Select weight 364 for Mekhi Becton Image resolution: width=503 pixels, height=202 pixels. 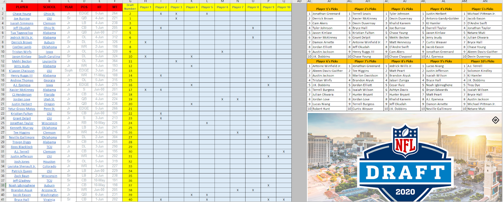[115, 61]
